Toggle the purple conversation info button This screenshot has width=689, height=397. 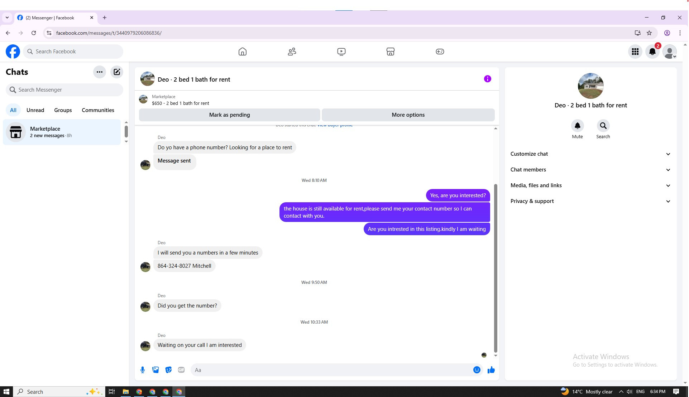[x=487, y=79]
